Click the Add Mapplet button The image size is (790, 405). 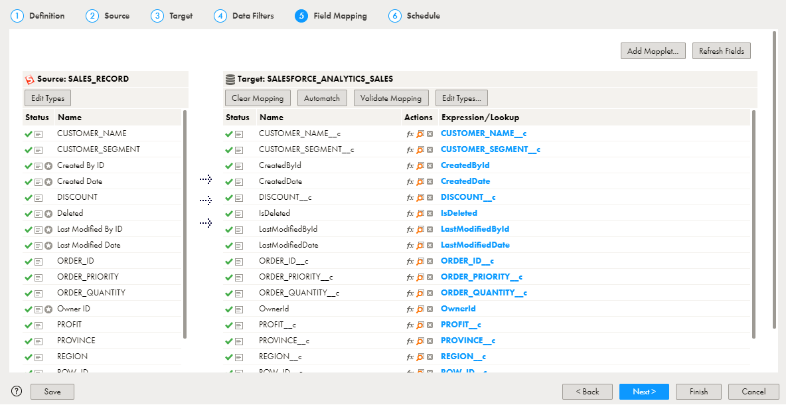click(653, 51)
